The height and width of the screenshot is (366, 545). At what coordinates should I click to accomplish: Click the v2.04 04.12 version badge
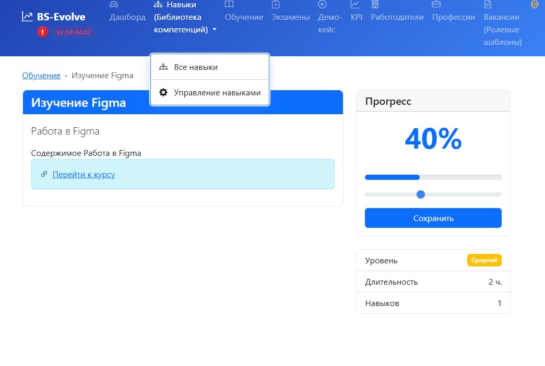[73, 32]
